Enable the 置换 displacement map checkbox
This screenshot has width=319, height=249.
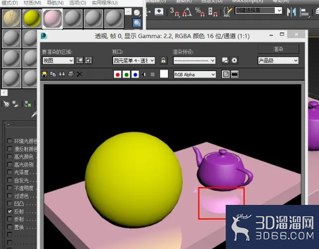(x=9, y=227)
